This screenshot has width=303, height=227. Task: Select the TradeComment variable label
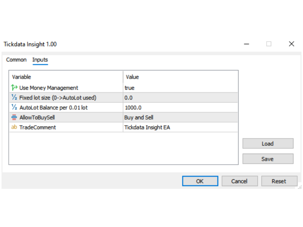coord(37,127)
